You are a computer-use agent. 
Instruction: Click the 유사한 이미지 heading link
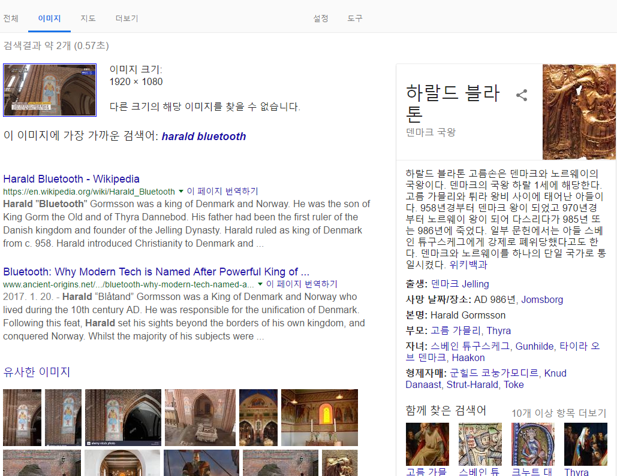37,372
